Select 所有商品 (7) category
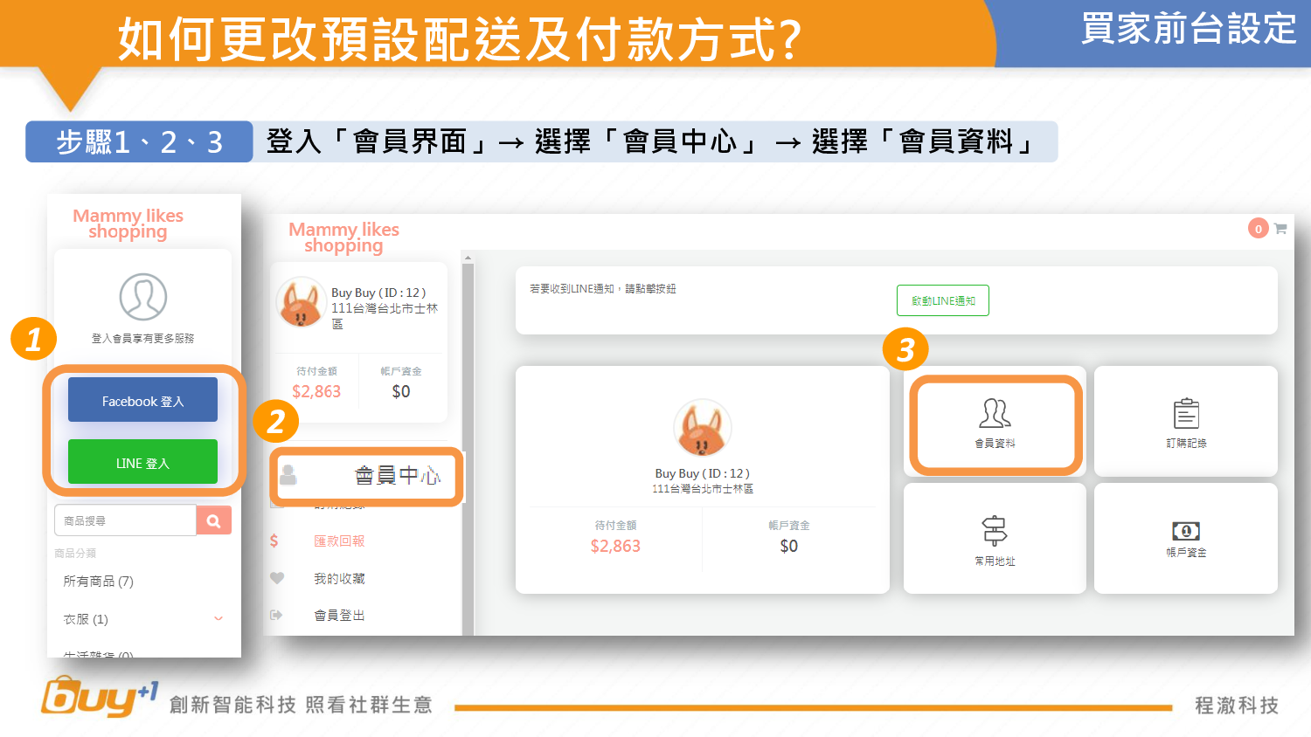The image size is (1311, 737). click(98, 582)
